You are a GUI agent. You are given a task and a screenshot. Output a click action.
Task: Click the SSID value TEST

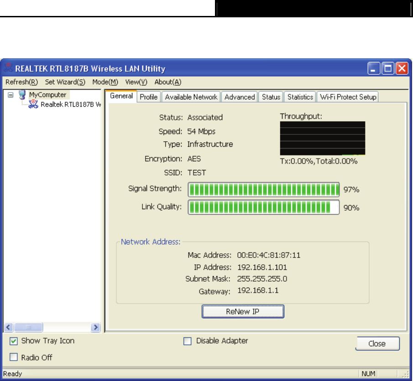[x=197, y=173]
